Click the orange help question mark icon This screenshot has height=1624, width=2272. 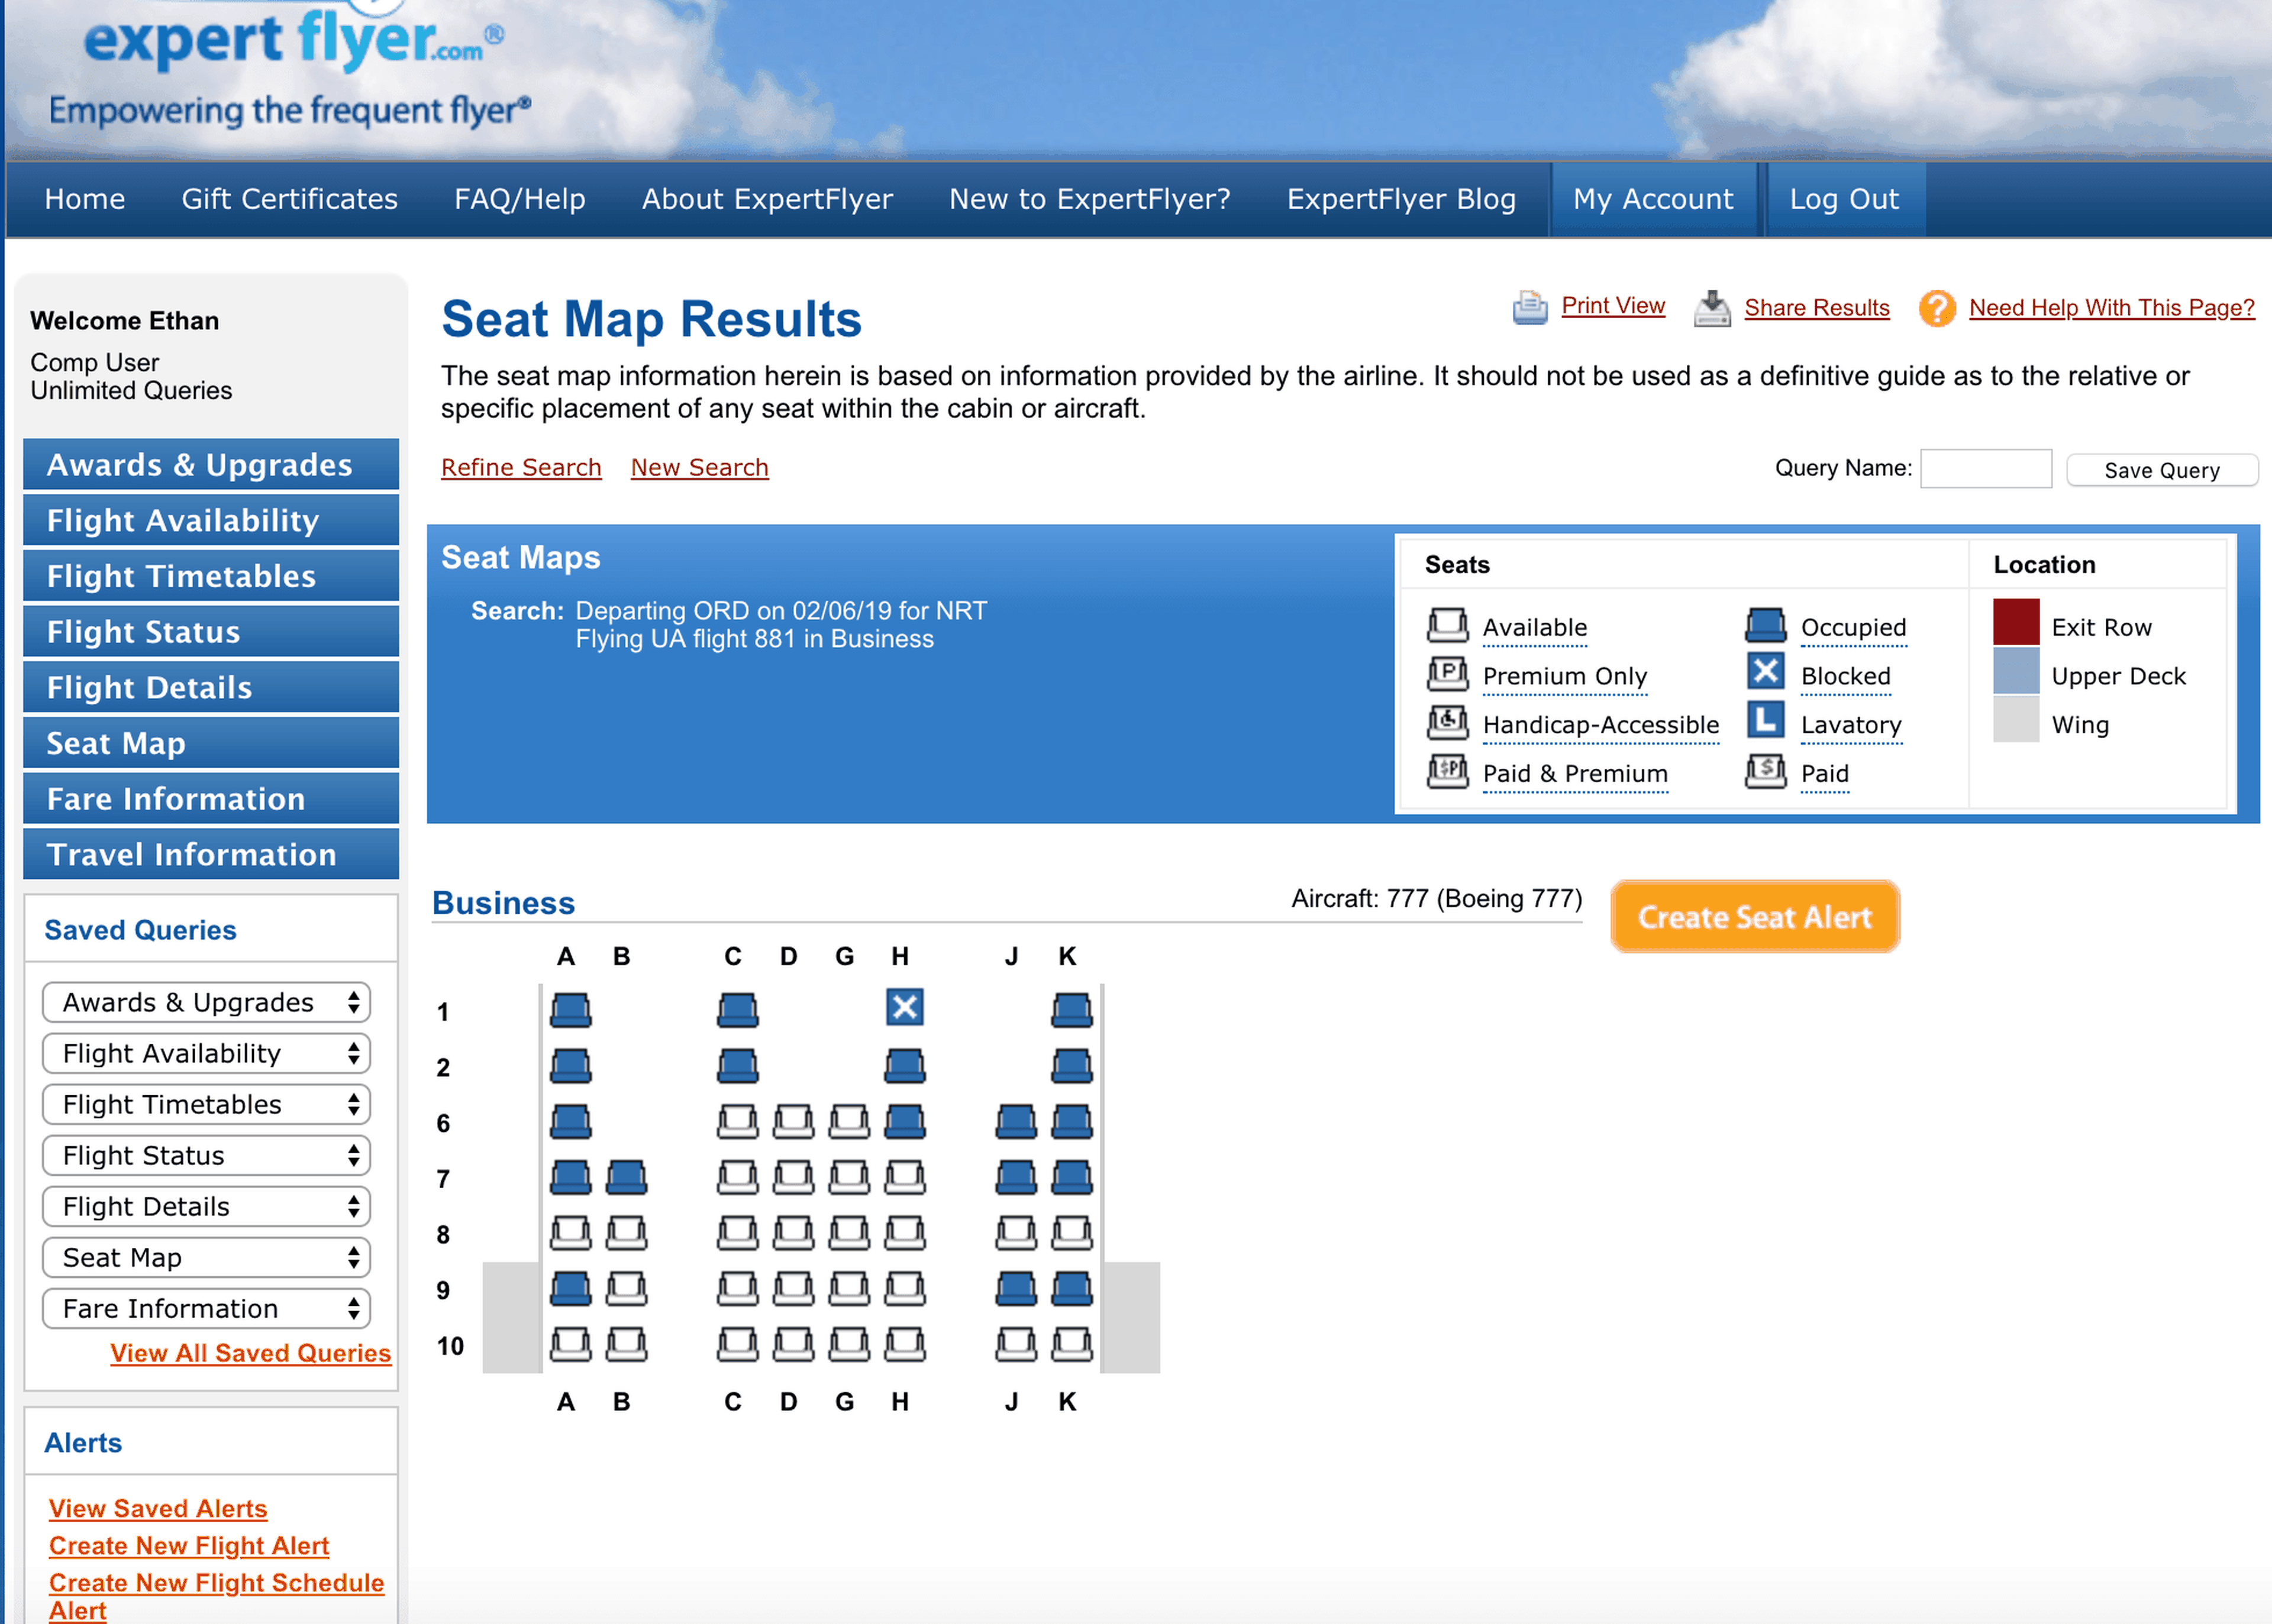point(1937,308)
